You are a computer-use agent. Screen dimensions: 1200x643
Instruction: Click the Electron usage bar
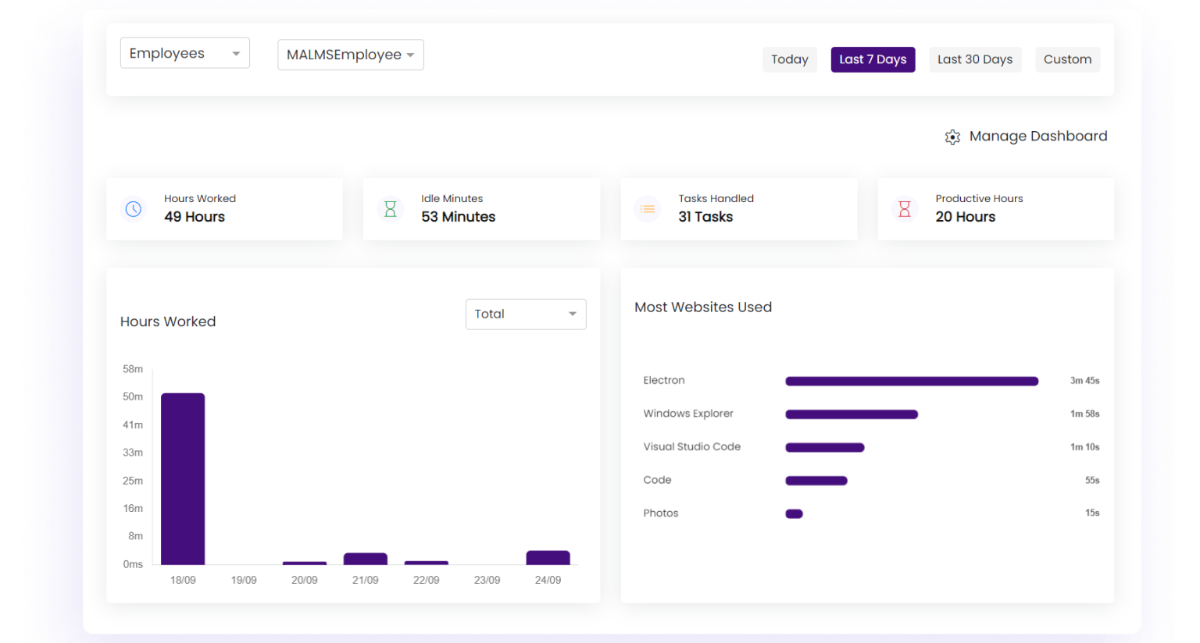(x=911, y=381)
